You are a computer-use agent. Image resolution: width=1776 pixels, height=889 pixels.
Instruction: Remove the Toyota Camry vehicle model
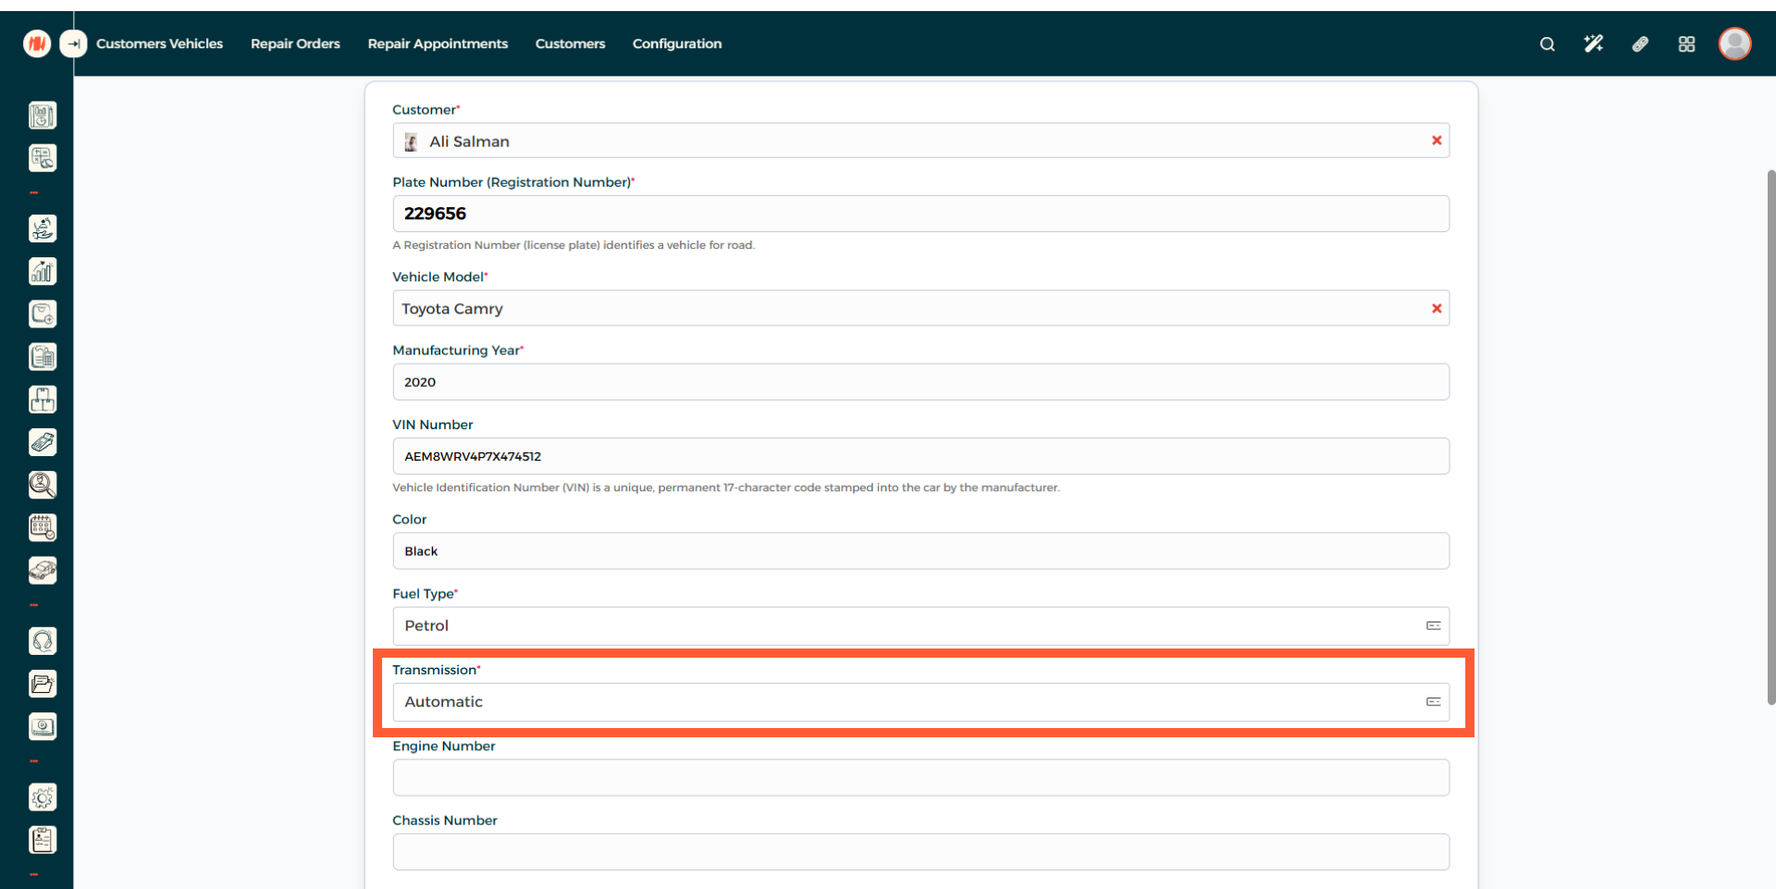click(x=1437, y=309)
